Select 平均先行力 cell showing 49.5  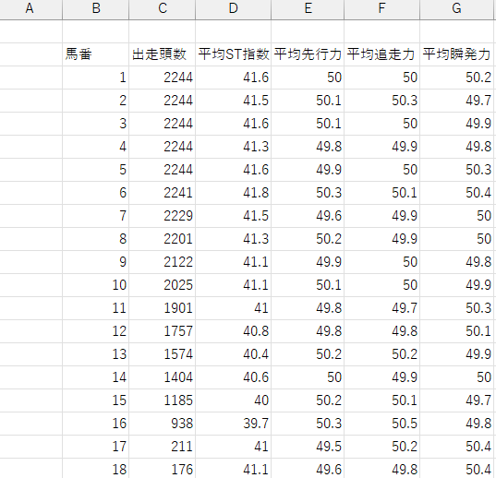coord(308,447)
